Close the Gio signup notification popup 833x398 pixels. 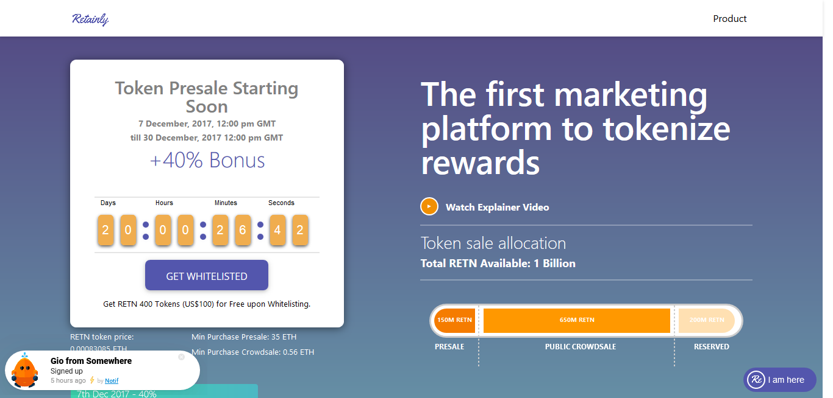(181, 357)
